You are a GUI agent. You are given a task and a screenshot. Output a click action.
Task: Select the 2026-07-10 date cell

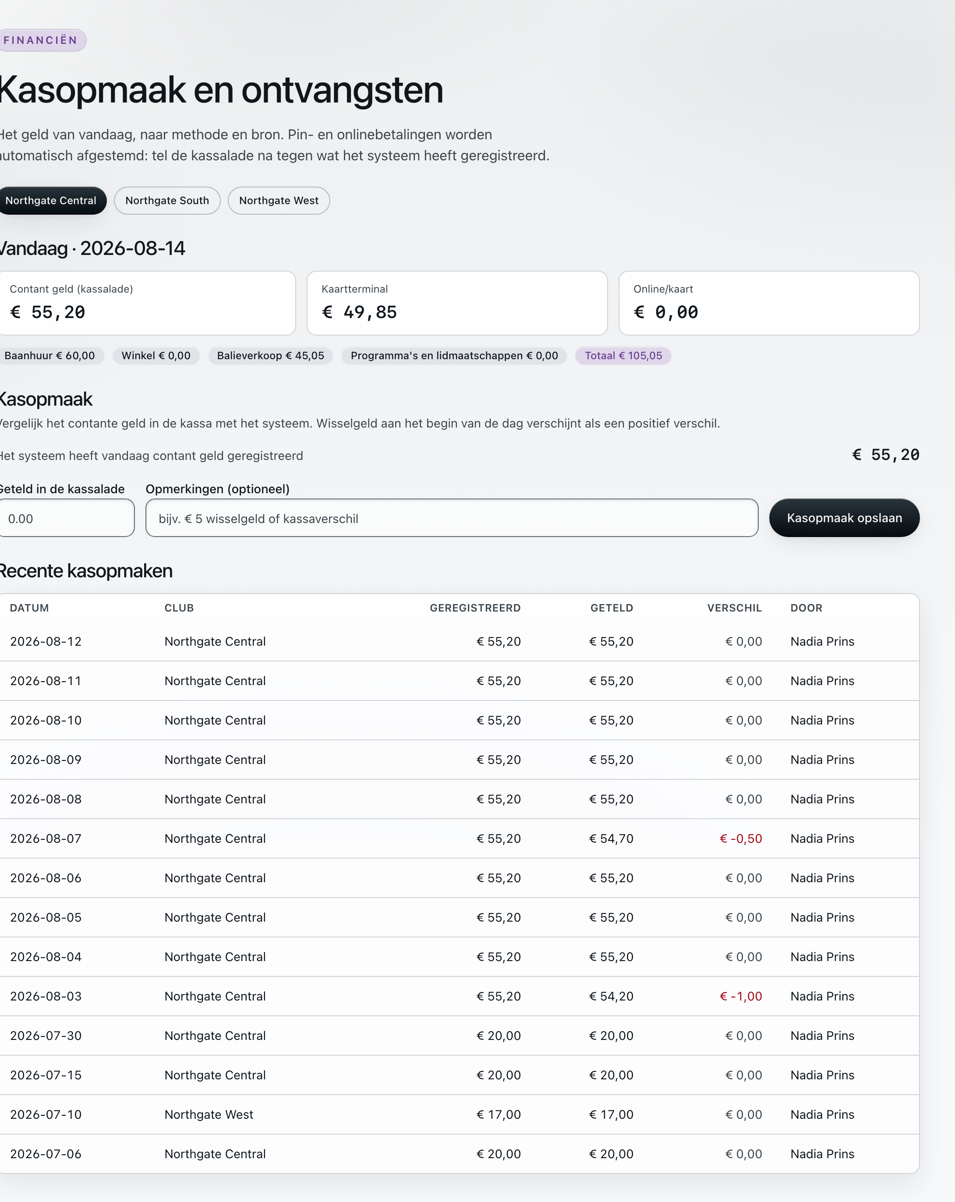(46, 1114)
